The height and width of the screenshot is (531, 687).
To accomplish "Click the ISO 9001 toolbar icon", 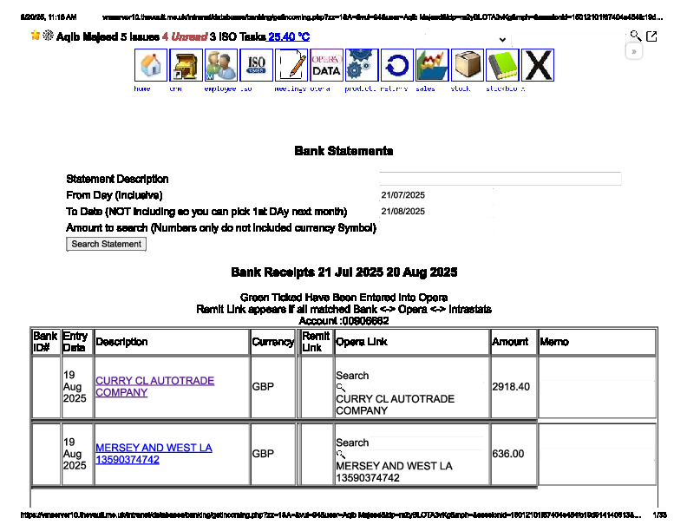I will (x=257, y=66).
